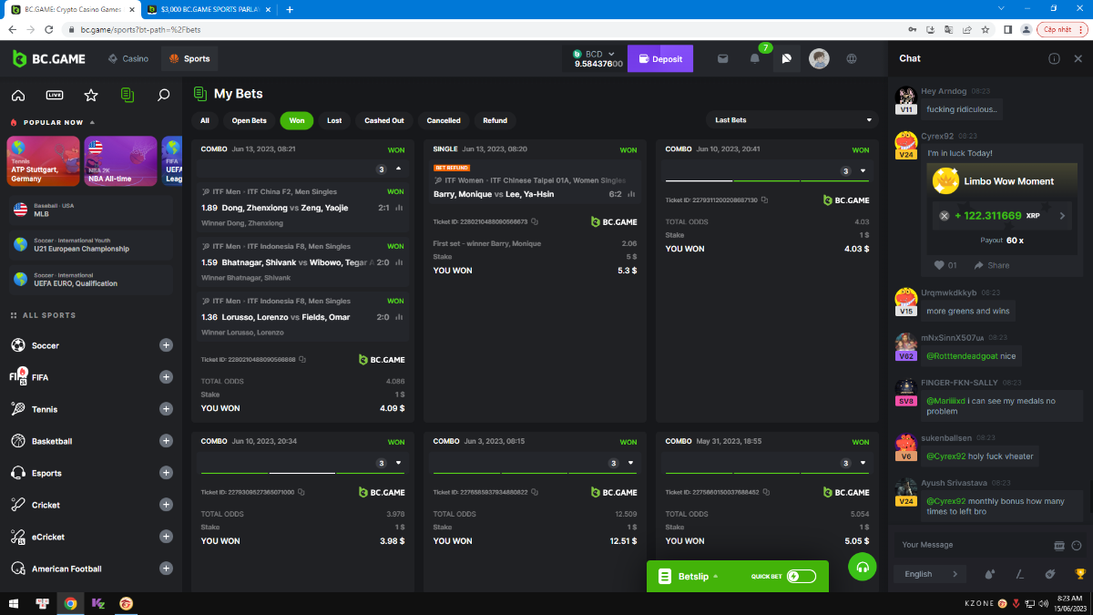This screenshot has width=1093, height=615.
Task: Click the favorites star icon
Action: (x=91, y=95)
